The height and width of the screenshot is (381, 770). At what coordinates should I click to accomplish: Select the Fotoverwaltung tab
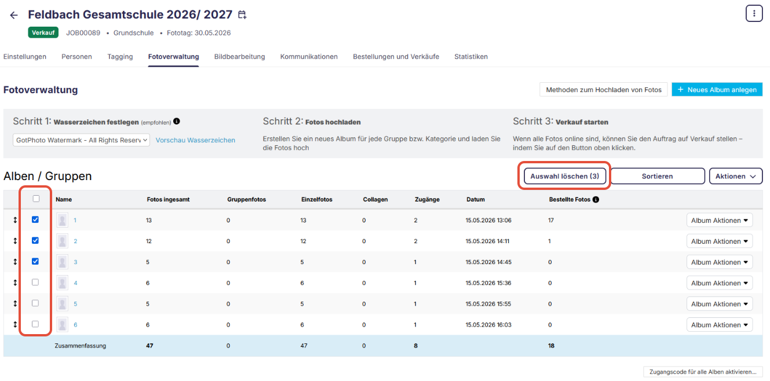pyautogui.click(x=173, y=57)
